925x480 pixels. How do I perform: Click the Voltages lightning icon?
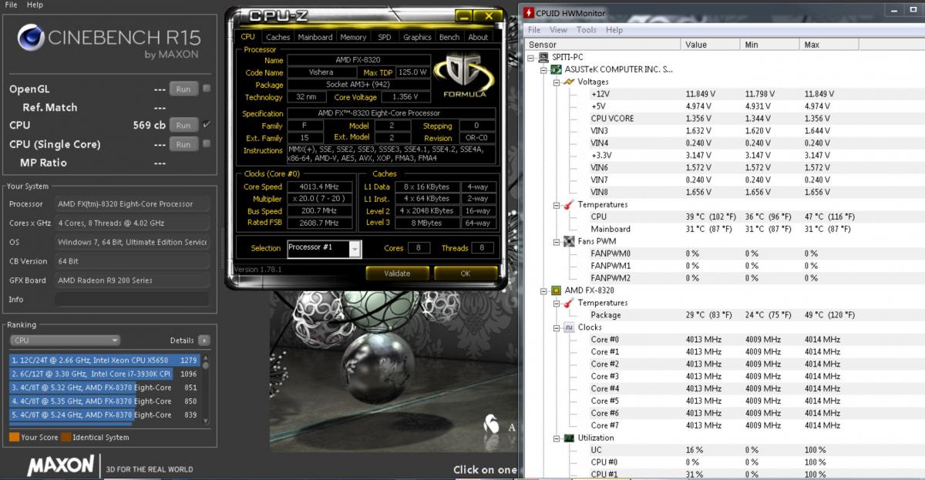[568, 82]
